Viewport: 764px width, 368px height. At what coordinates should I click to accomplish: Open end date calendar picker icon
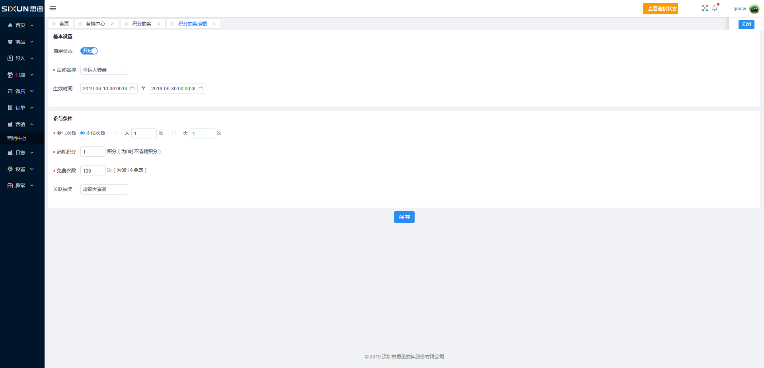point(201,88)
